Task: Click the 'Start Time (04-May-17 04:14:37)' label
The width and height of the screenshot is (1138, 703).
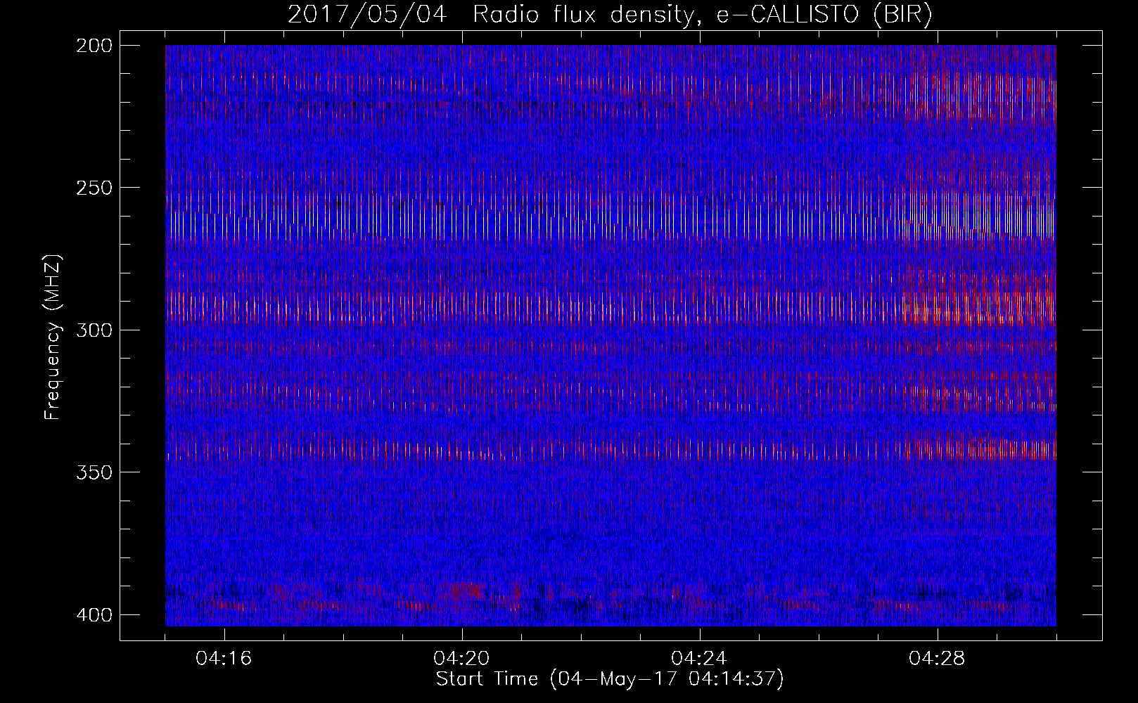Action: tap(610, 679)
